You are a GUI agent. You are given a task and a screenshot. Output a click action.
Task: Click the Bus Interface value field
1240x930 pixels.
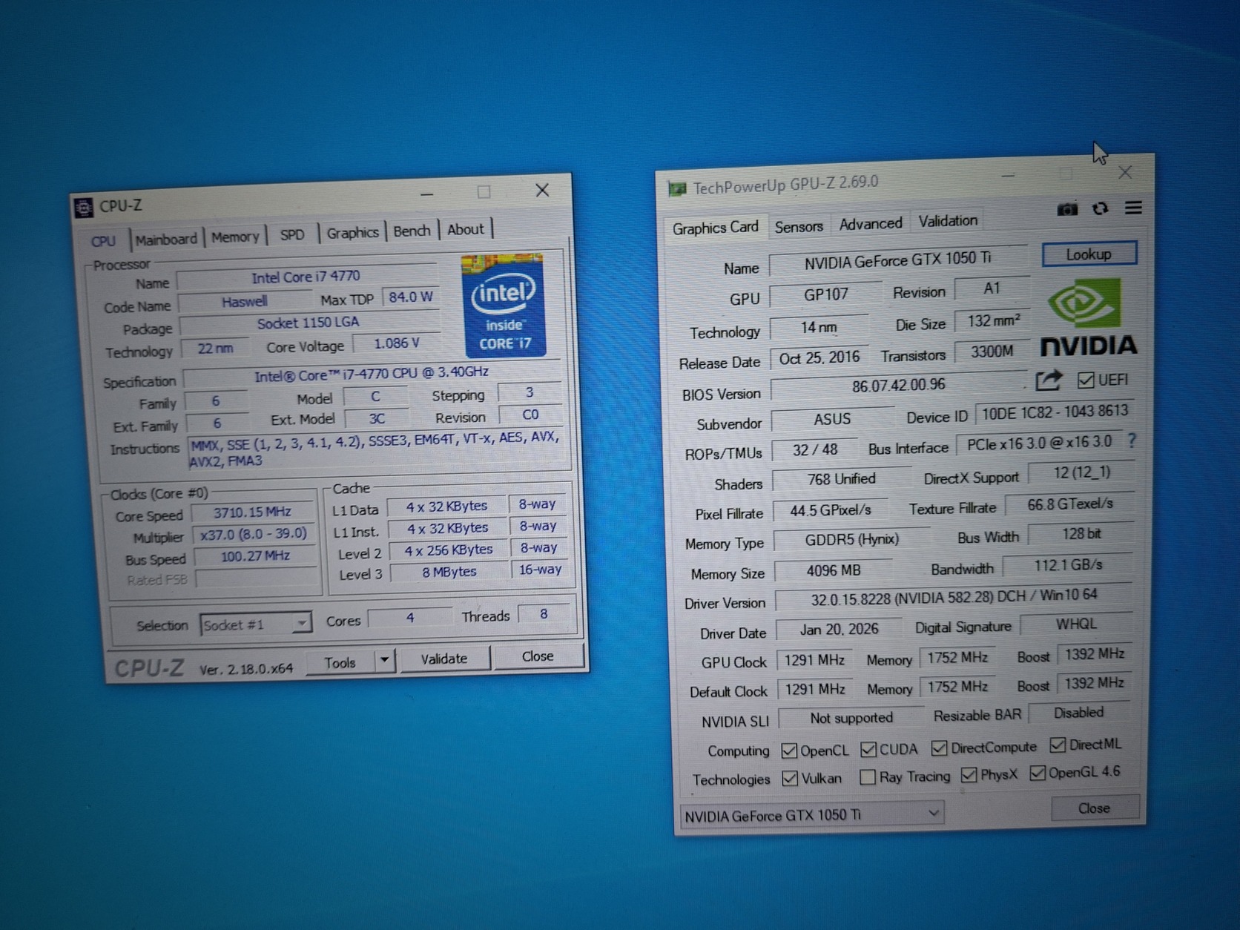click(x=1040, y=443)
